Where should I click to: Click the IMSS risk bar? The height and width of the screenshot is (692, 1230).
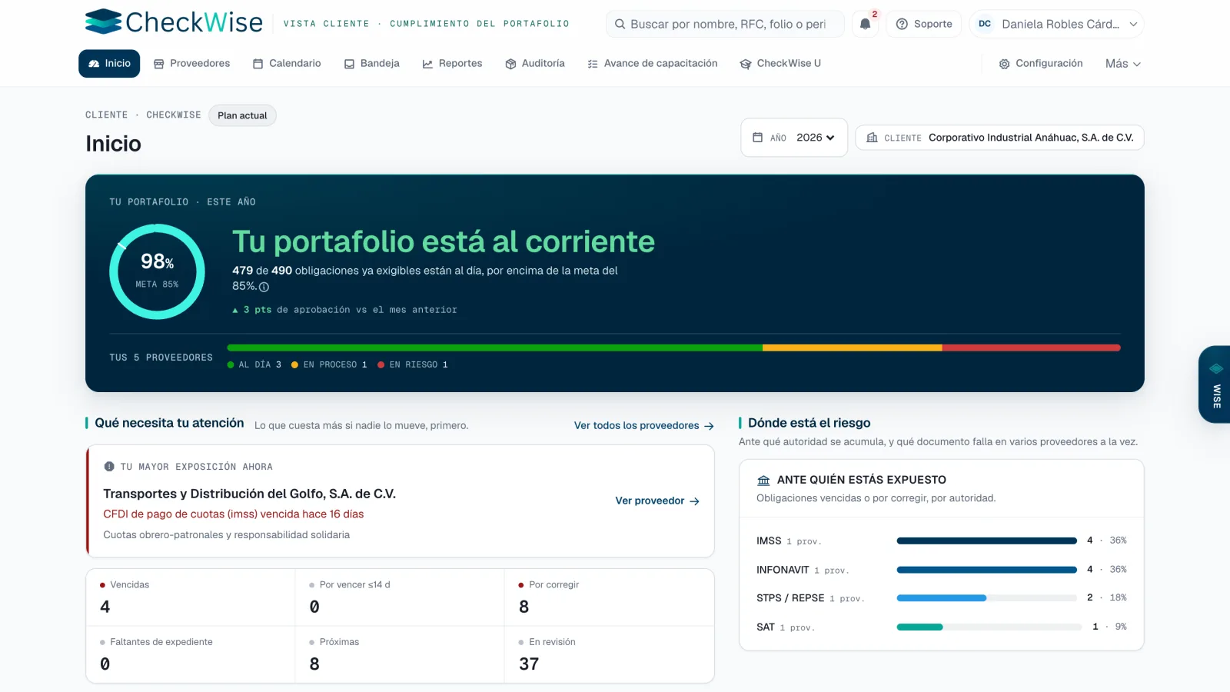(x=986, y=541)
